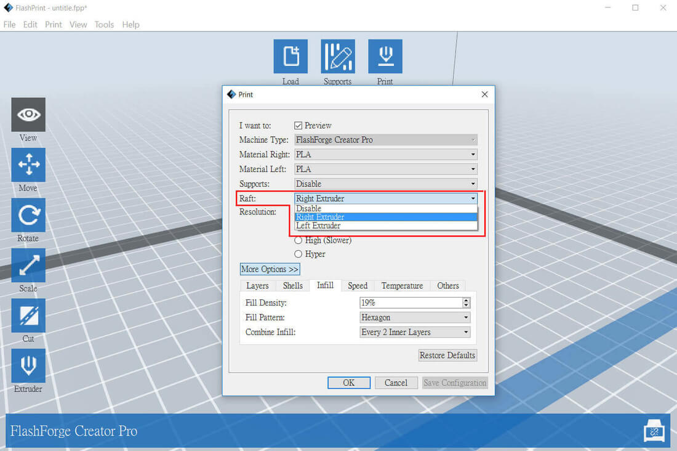The height and width of the screenshot is (451, 677).
Task: Select the Move tool
Action: tap(28, 165)
